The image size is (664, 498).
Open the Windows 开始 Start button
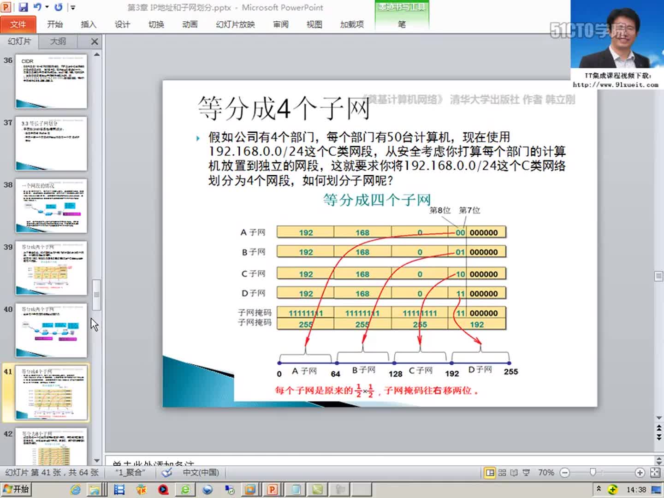(16, 489)
